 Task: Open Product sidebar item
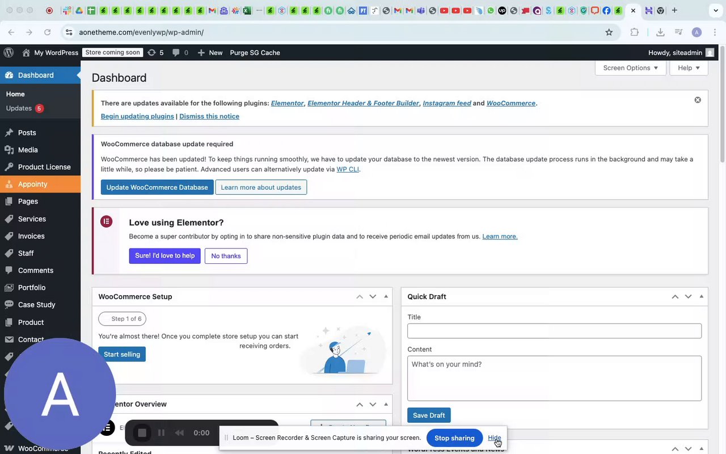click(40, 322)
